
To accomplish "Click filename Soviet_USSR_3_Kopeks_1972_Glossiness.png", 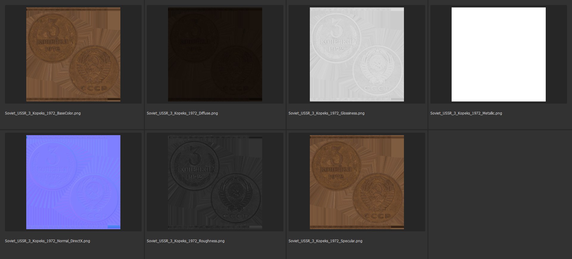I will (x=327, y=113).
